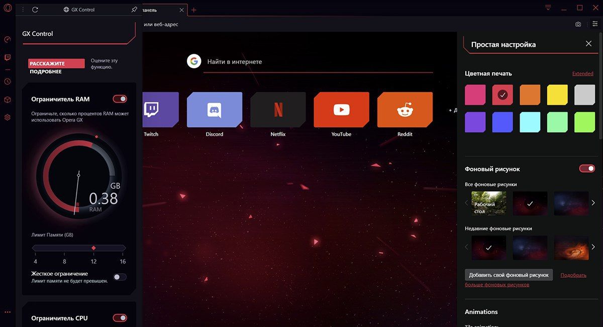Click the 4 mark on memory scale
603x327 pixels.
coord(35,262)
